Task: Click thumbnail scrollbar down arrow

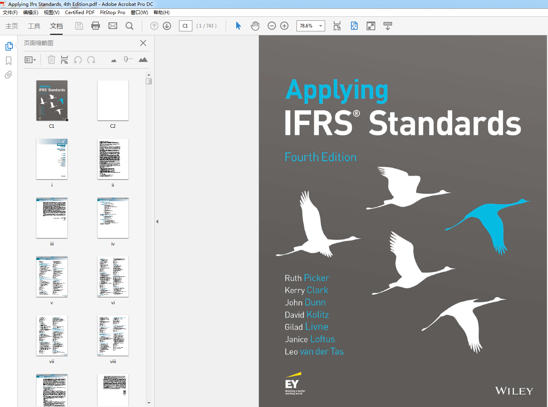Action: [x=149, y=403]
